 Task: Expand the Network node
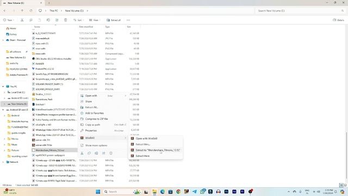[3, 162]
